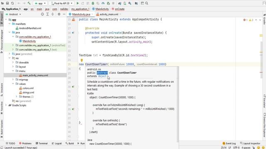Open project panel settings gear
This screenshot has height=149, width=266.
pyautogui.click(x=59, y=14)
